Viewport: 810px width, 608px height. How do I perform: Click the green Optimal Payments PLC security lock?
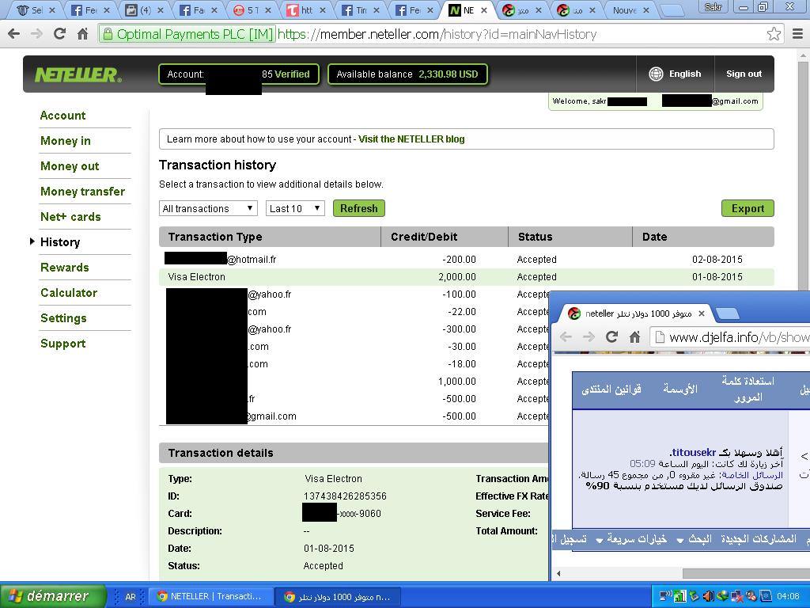coord(108,35)
